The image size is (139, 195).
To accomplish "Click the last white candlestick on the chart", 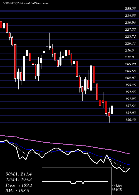I will 112,109.
